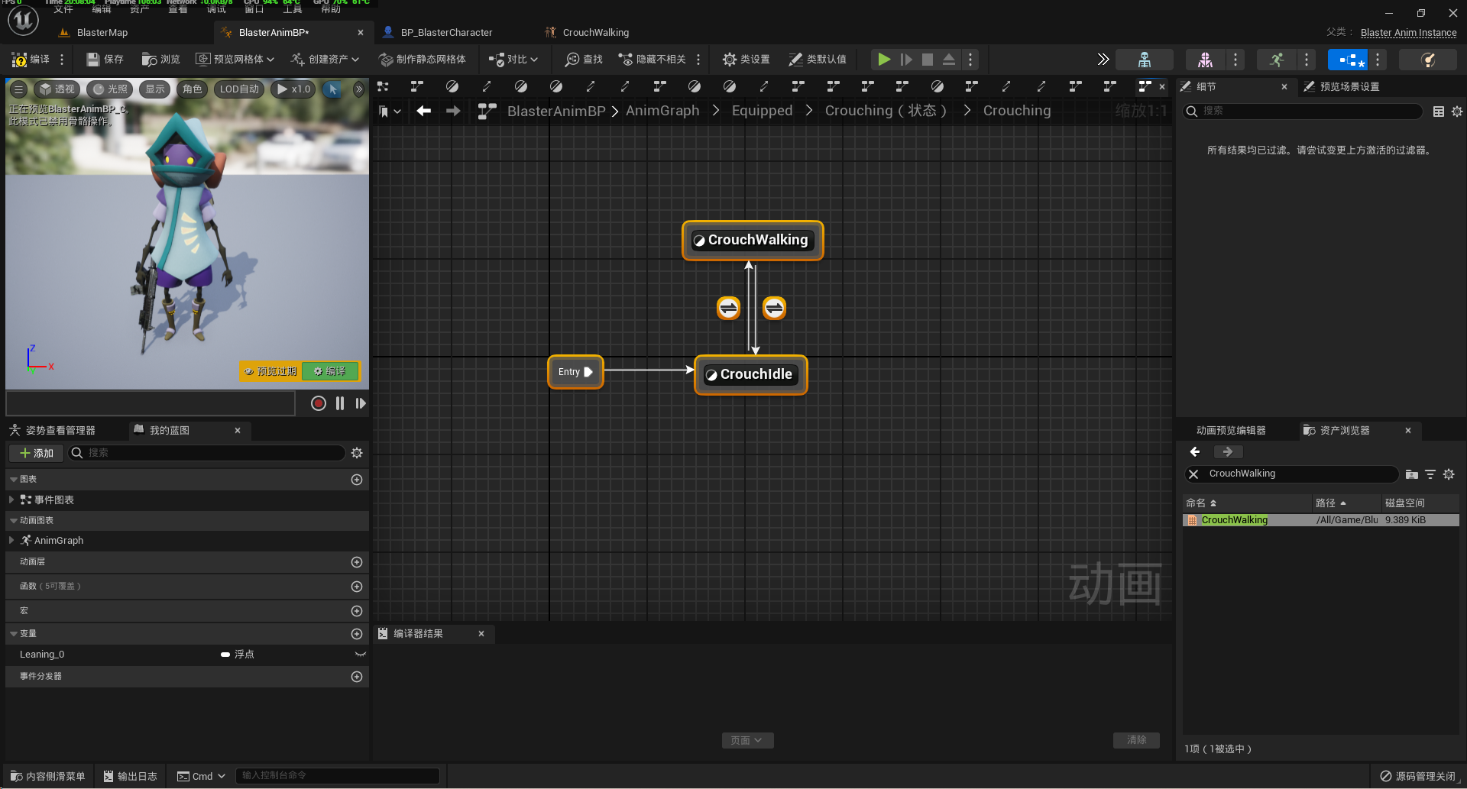Switch to Animation editor mode icon
This screenshot has width=1467, height=789.
(1277, 60)
